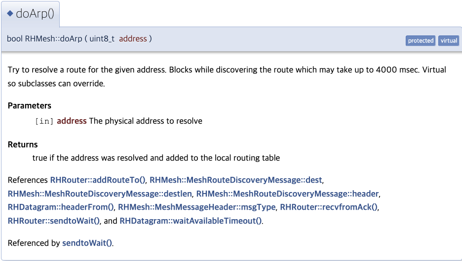Image resolution: width=462 pixels, height=261 pixels.
Task: Open the sendtoWait() link after Referenced by
Action: click(87, 243)
